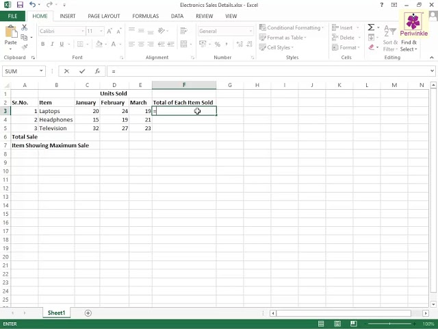This screenshot has height=329, width=438.
Task: Open the Font name dropdown (Calibri)
Action: [83, 31]
